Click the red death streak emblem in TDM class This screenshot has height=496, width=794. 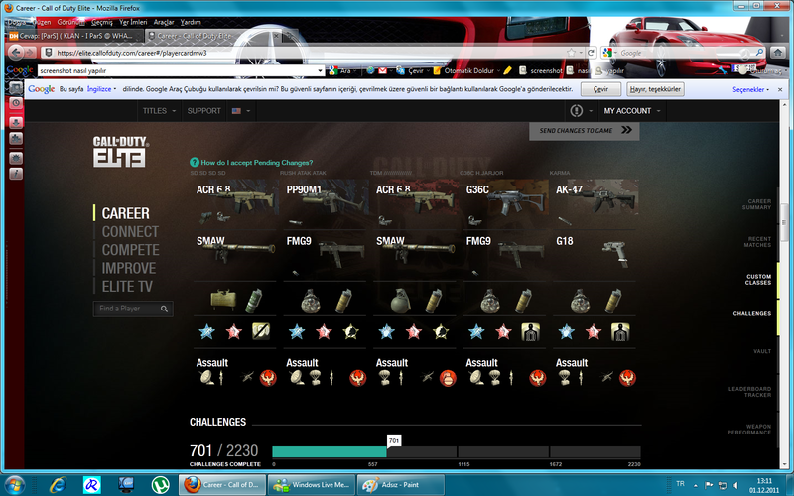coord(448,378)
